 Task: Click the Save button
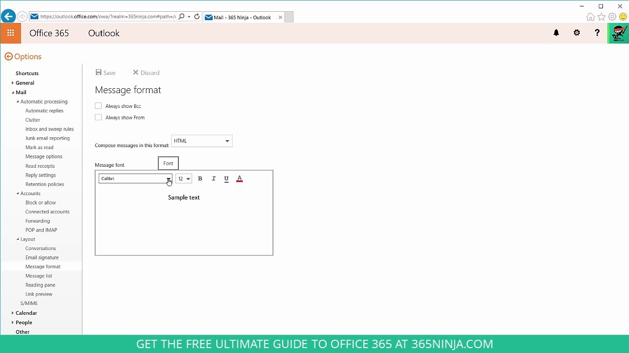pyautogui.click(x=105, y=73)
